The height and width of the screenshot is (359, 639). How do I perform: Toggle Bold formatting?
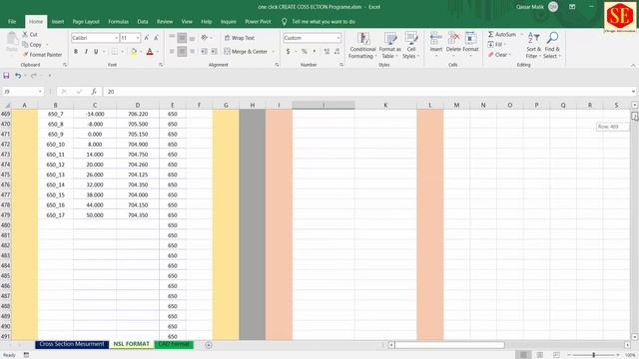[x=76, y=52]
